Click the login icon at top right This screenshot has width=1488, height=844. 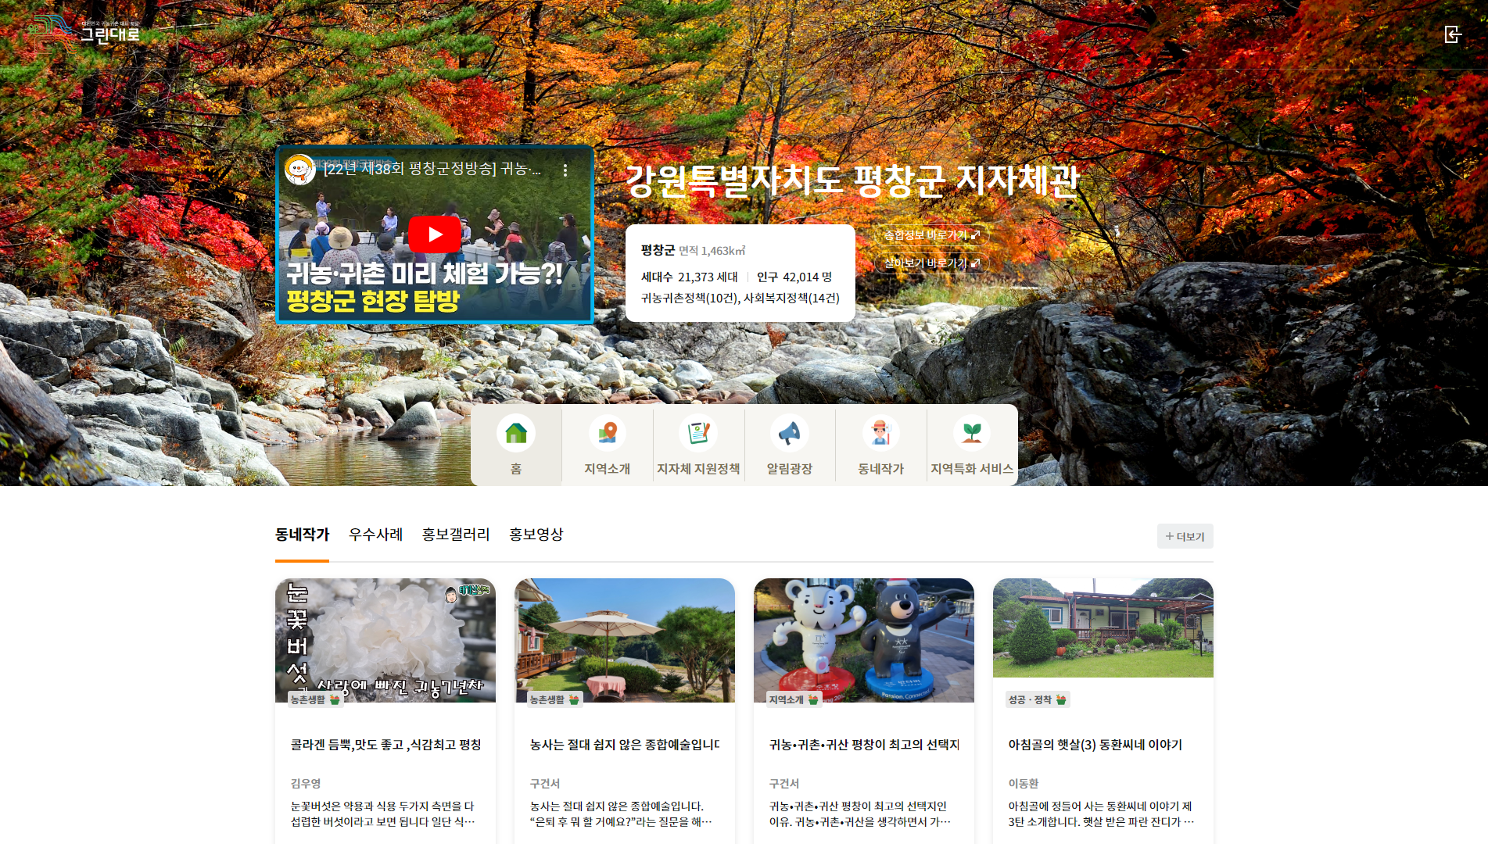(x=1452, y=34)
